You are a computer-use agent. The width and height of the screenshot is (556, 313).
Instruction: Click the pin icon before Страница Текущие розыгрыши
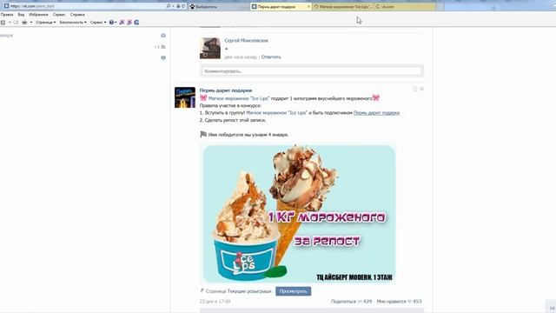click(x=202, y=290)
